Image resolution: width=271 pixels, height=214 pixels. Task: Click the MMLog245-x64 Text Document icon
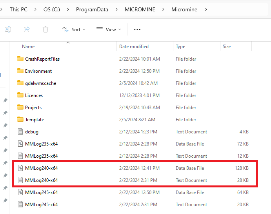pyautogui.click(x=21, y=205)
